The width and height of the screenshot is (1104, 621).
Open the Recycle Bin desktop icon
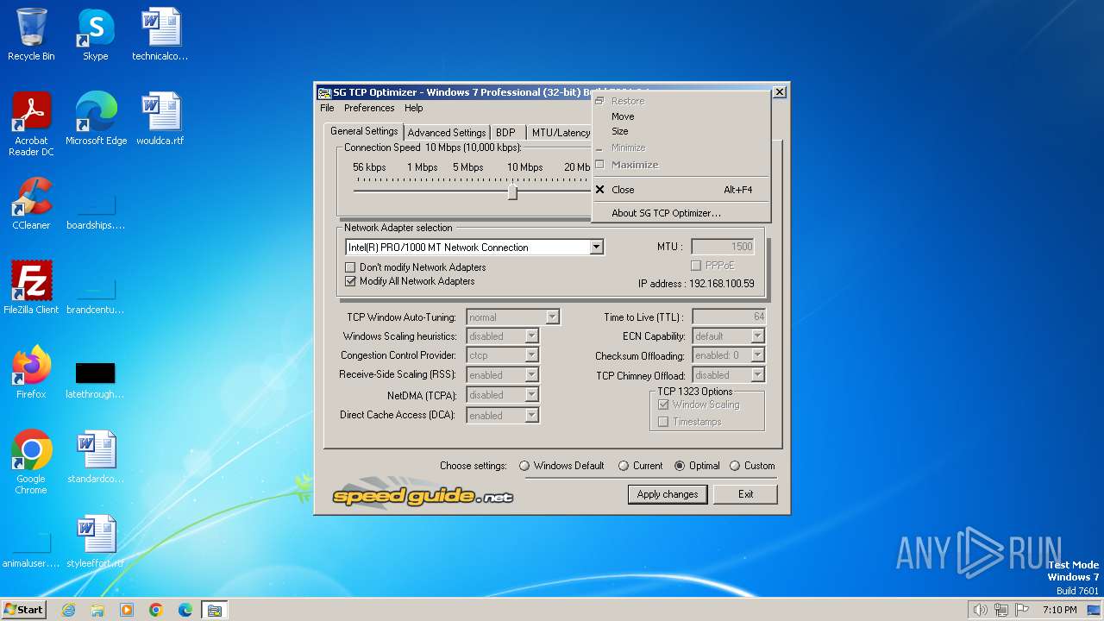[31, 34]
